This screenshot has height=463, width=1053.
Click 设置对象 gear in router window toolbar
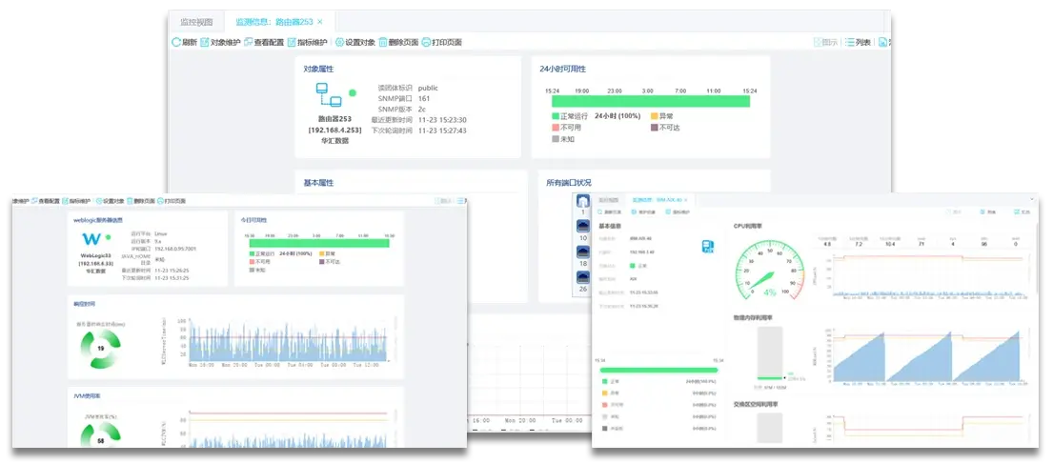click(x=354, y=42)
